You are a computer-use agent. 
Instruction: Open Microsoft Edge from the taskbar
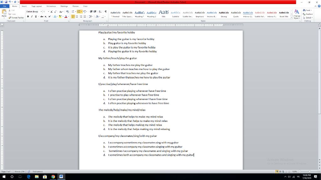pyautogui.click(x=29, y=177)
